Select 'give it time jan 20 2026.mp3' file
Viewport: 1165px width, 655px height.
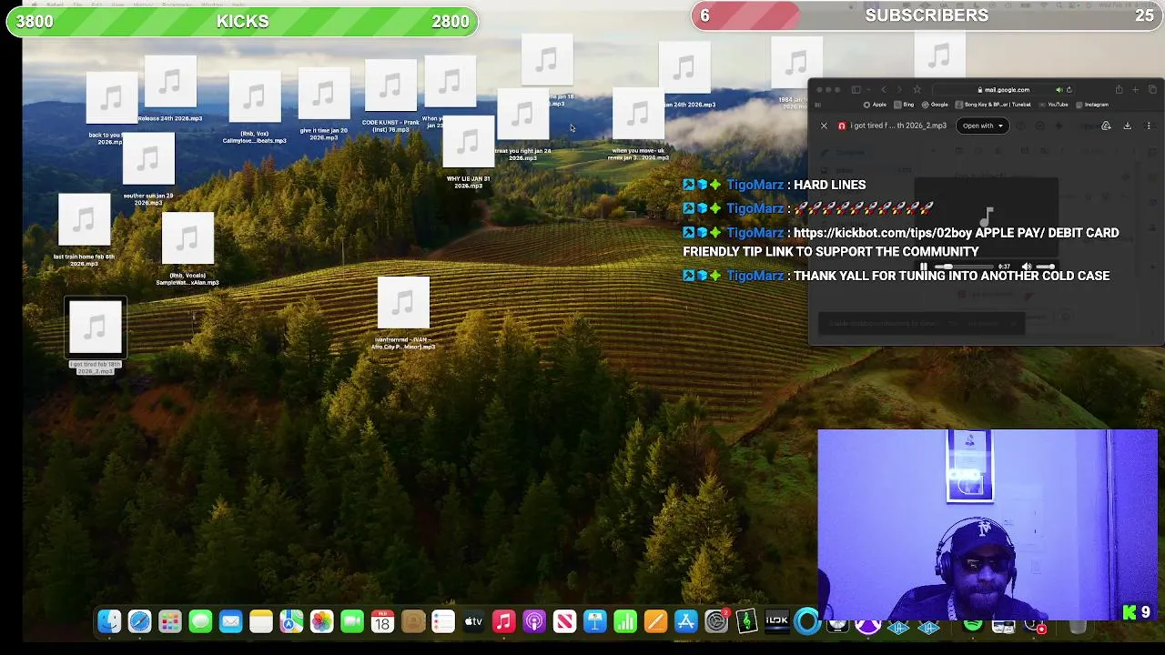click(x=324, y=104)
